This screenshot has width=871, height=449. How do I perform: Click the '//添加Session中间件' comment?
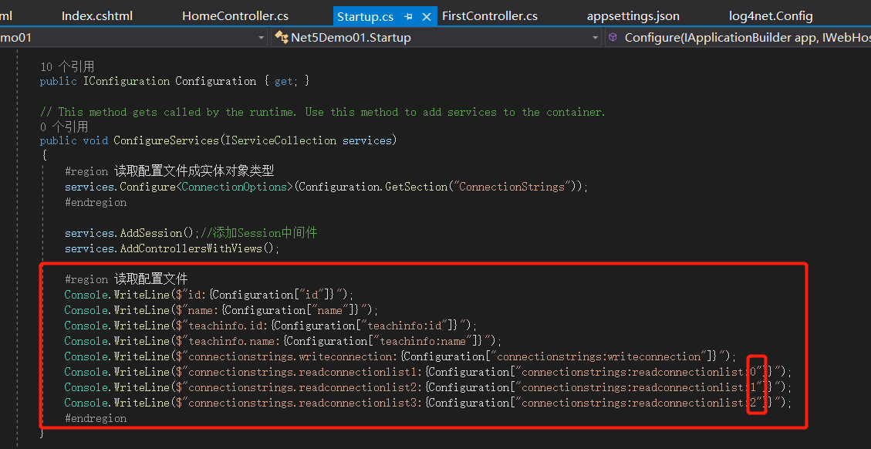[x=259, y=233]
